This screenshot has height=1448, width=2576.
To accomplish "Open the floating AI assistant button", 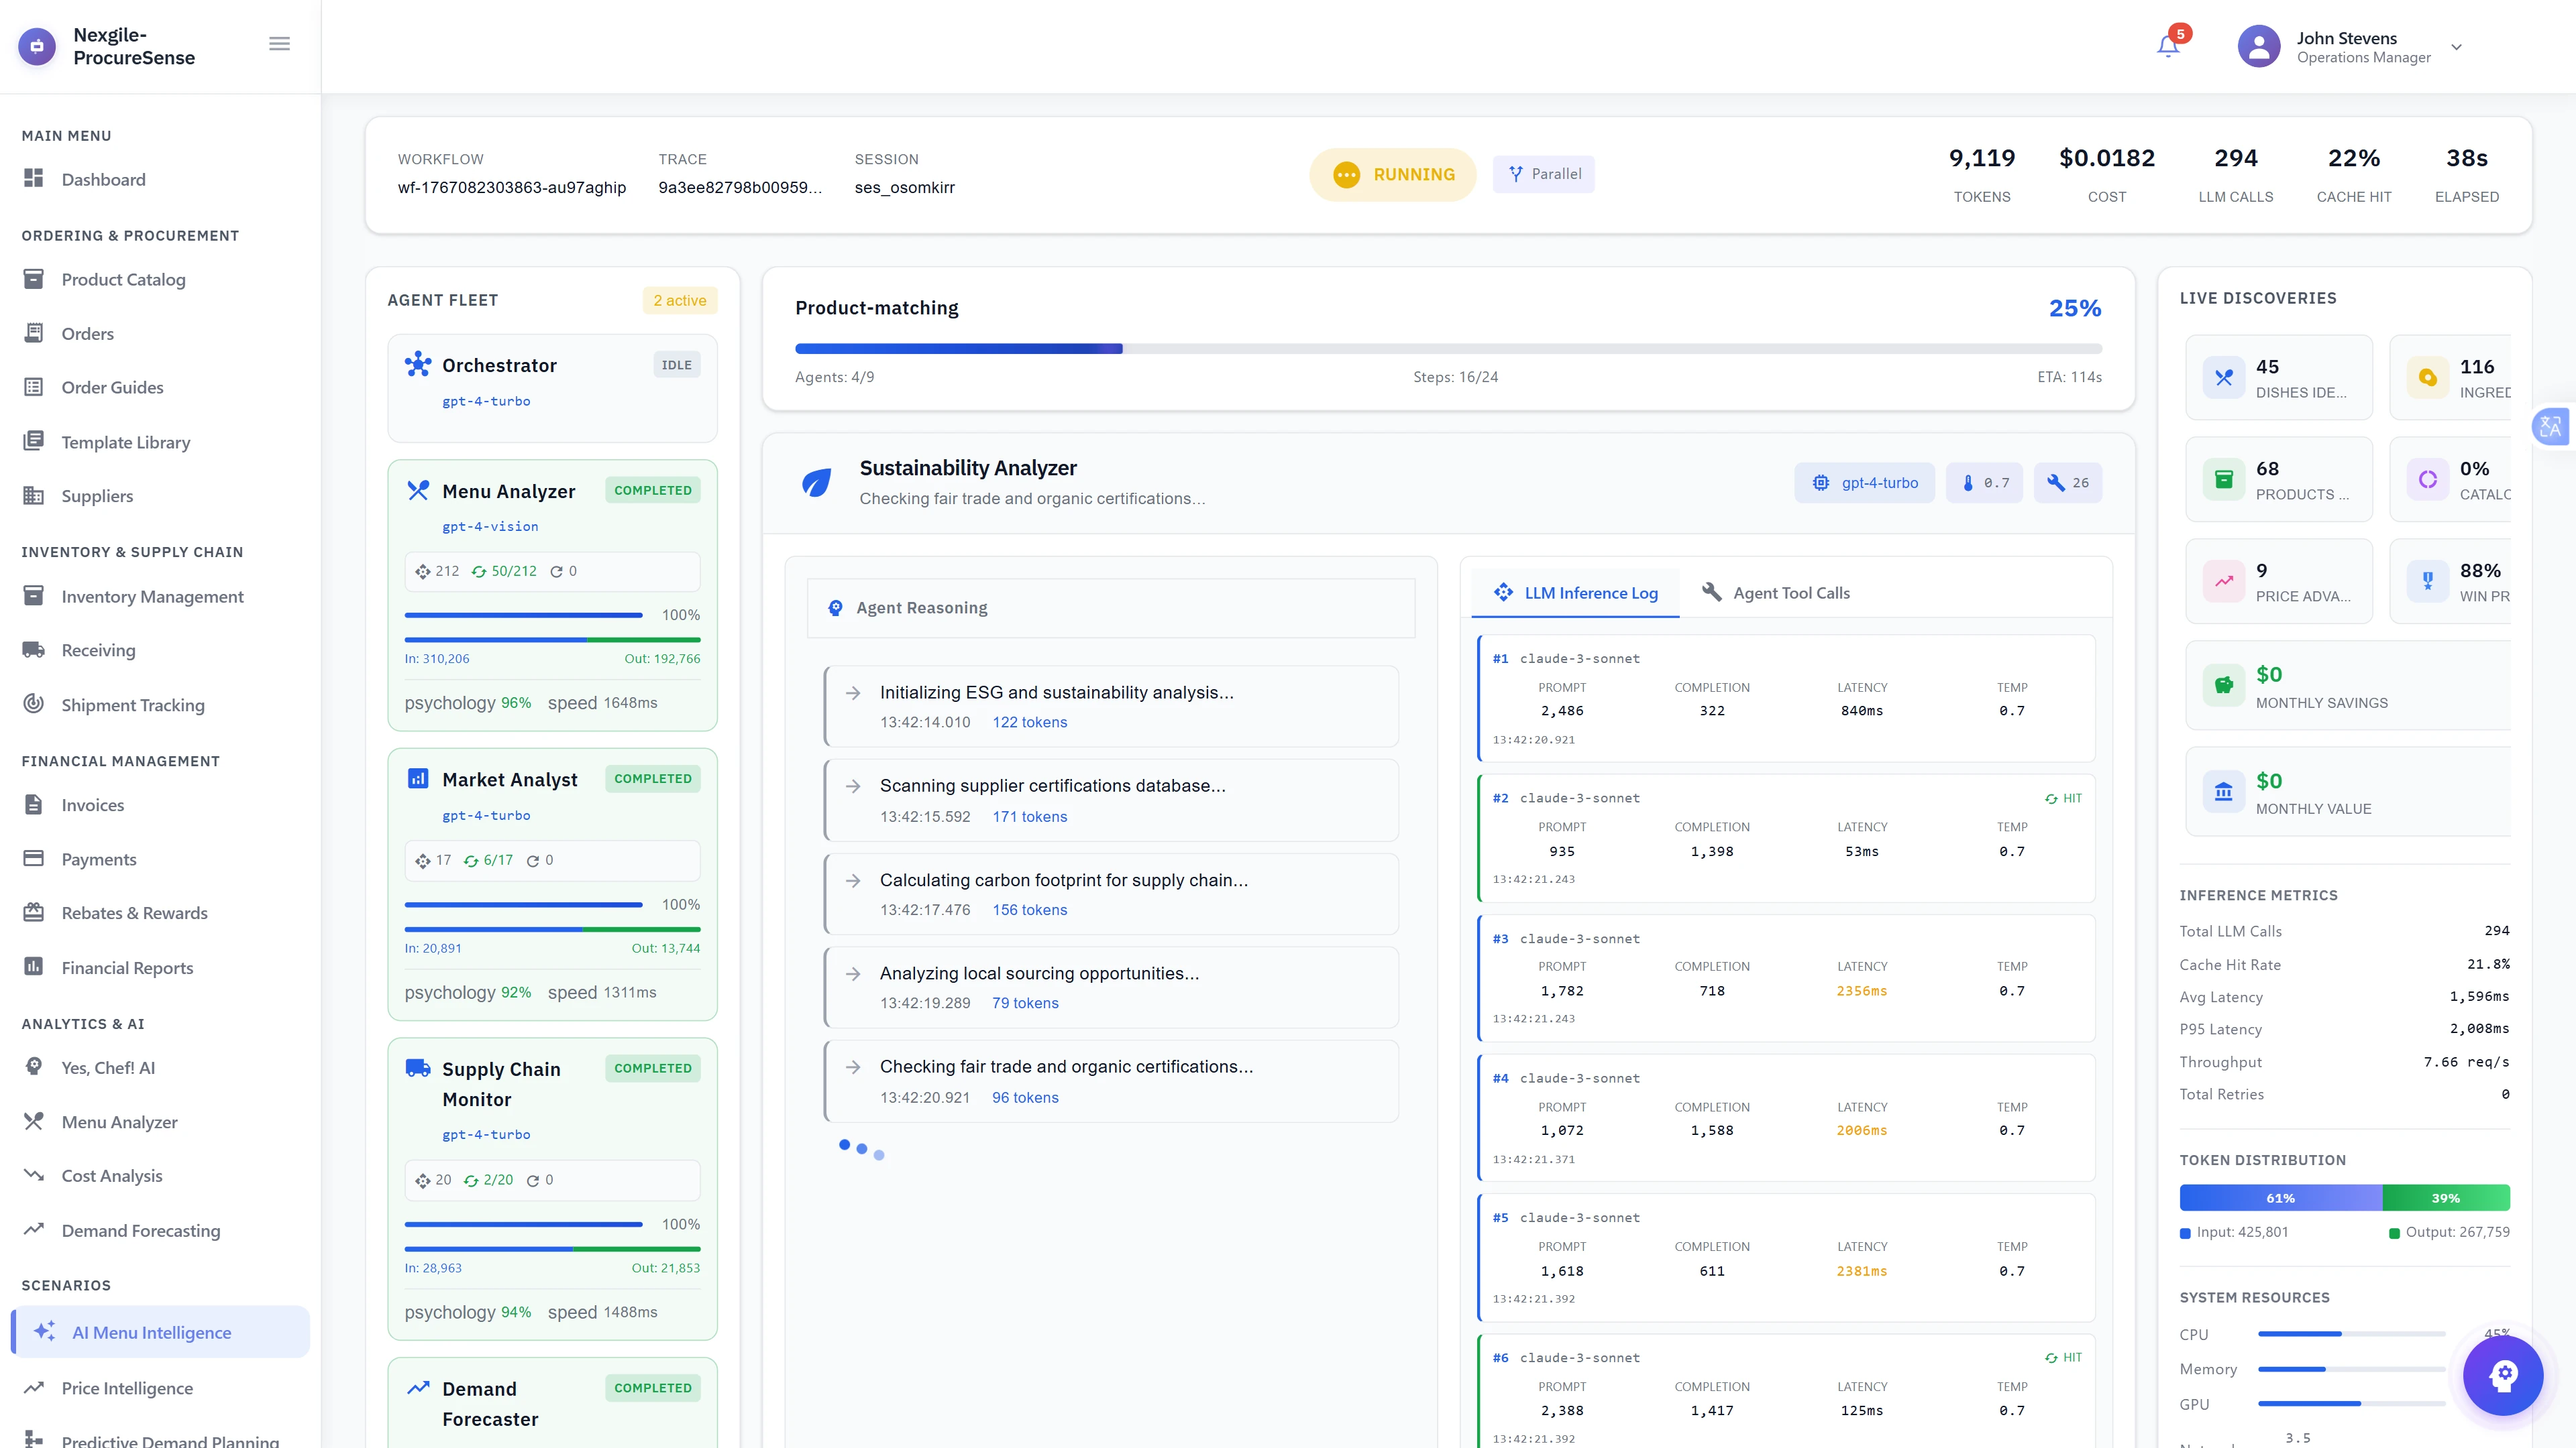I will click(2503, 1375).
